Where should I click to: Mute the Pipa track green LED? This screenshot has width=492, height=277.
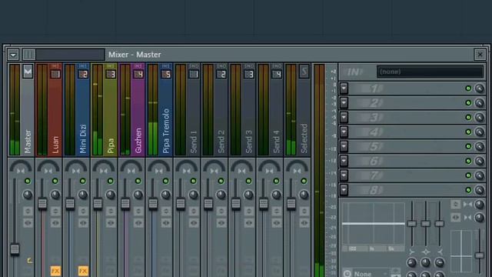(x=111, y=181)
